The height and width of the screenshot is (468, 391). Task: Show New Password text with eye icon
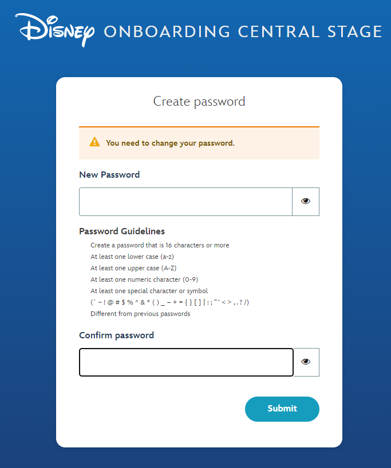[x=306, y=202]
